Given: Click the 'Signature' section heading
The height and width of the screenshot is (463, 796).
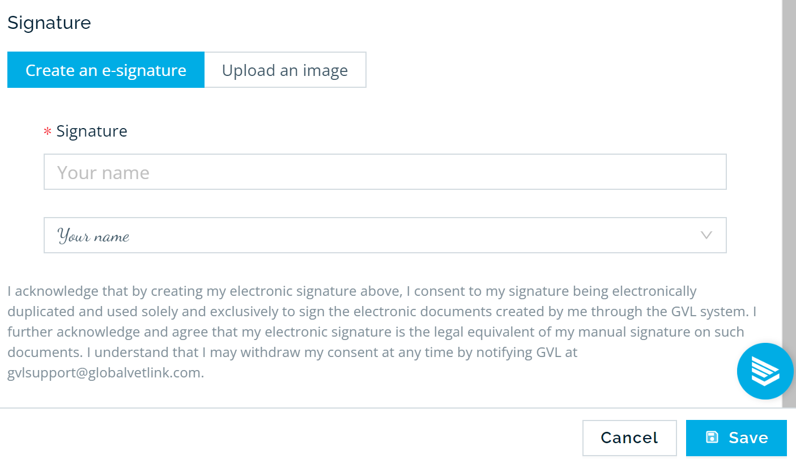Looking at the screenshot, I should click(49, 23).
